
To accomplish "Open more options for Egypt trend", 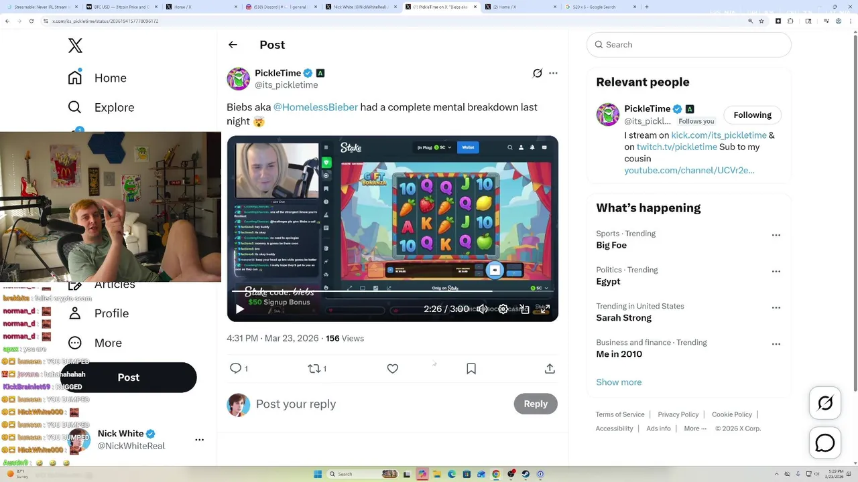I will [x=776, y=271].
